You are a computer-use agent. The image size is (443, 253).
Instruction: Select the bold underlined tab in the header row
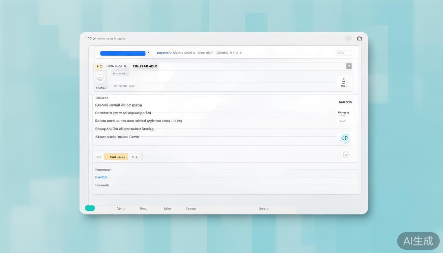point(145,66)
